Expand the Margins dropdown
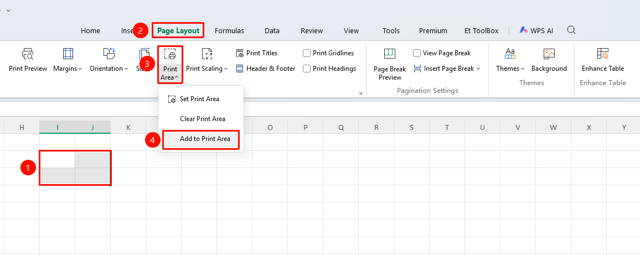640x256 pixels. (68, 60)
